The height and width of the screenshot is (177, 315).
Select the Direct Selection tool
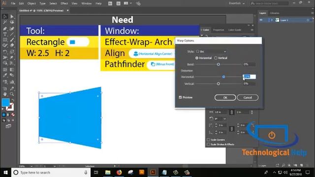pos(12,16)
